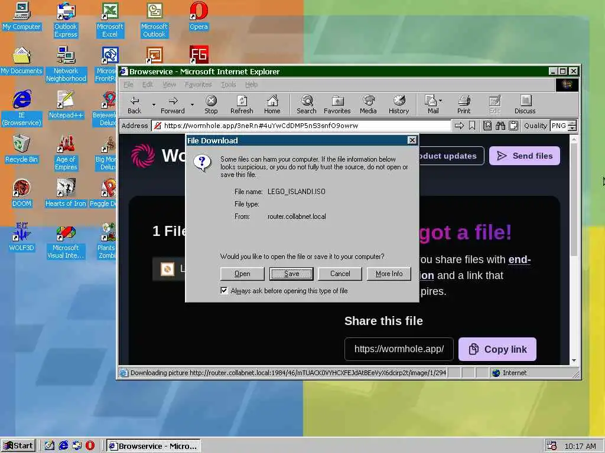
Task: Select the Age of Empires desktop icon
Action: click(66, 153)
